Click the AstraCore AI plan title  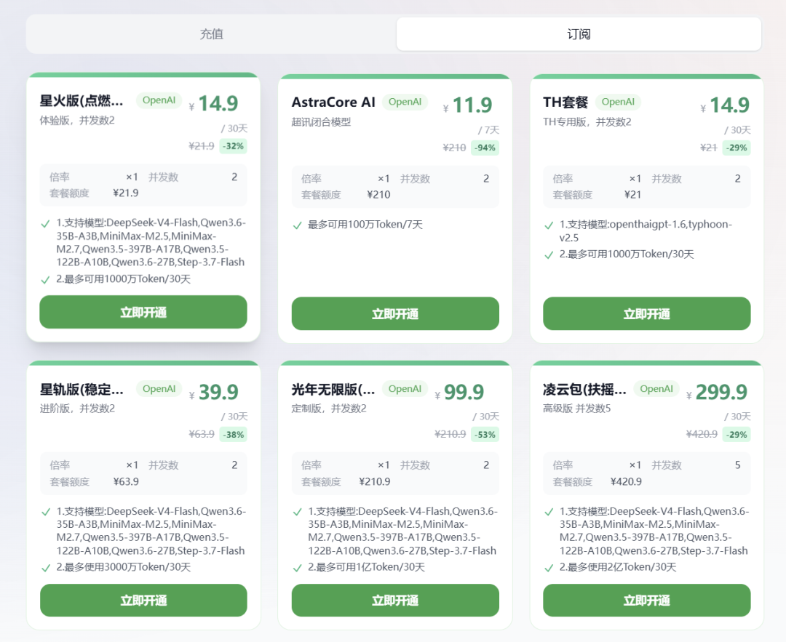[x=333, y=103]
